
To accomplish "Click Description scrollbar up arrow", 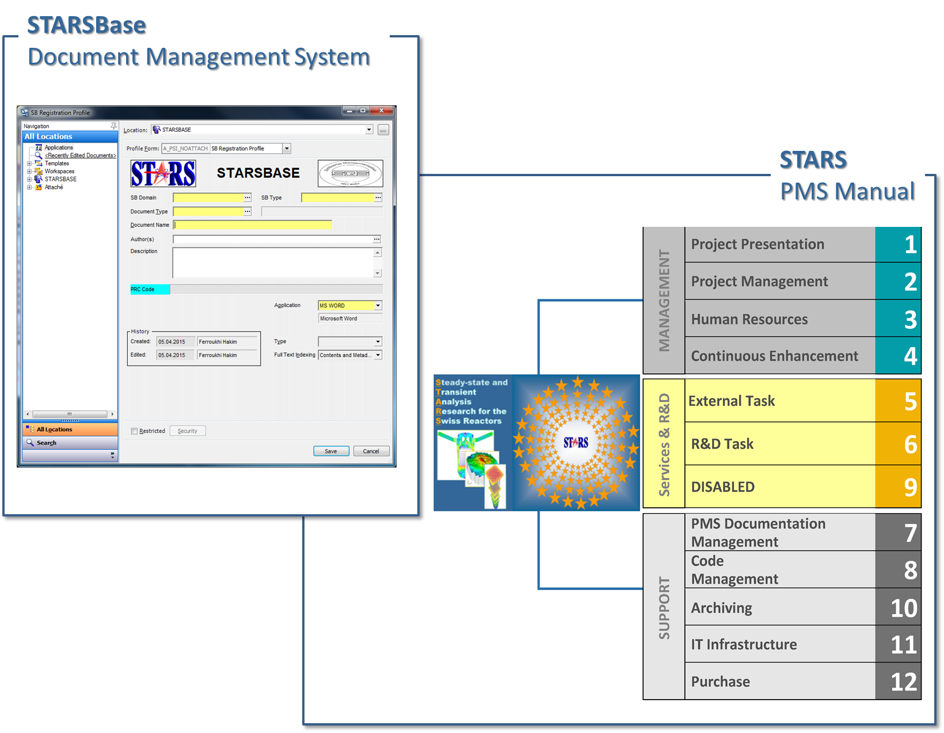I will pos(378,253).
